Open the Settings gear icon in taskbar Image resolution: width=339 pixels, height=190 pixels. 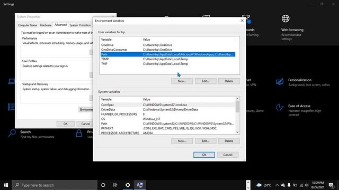(x=128, y=185)
